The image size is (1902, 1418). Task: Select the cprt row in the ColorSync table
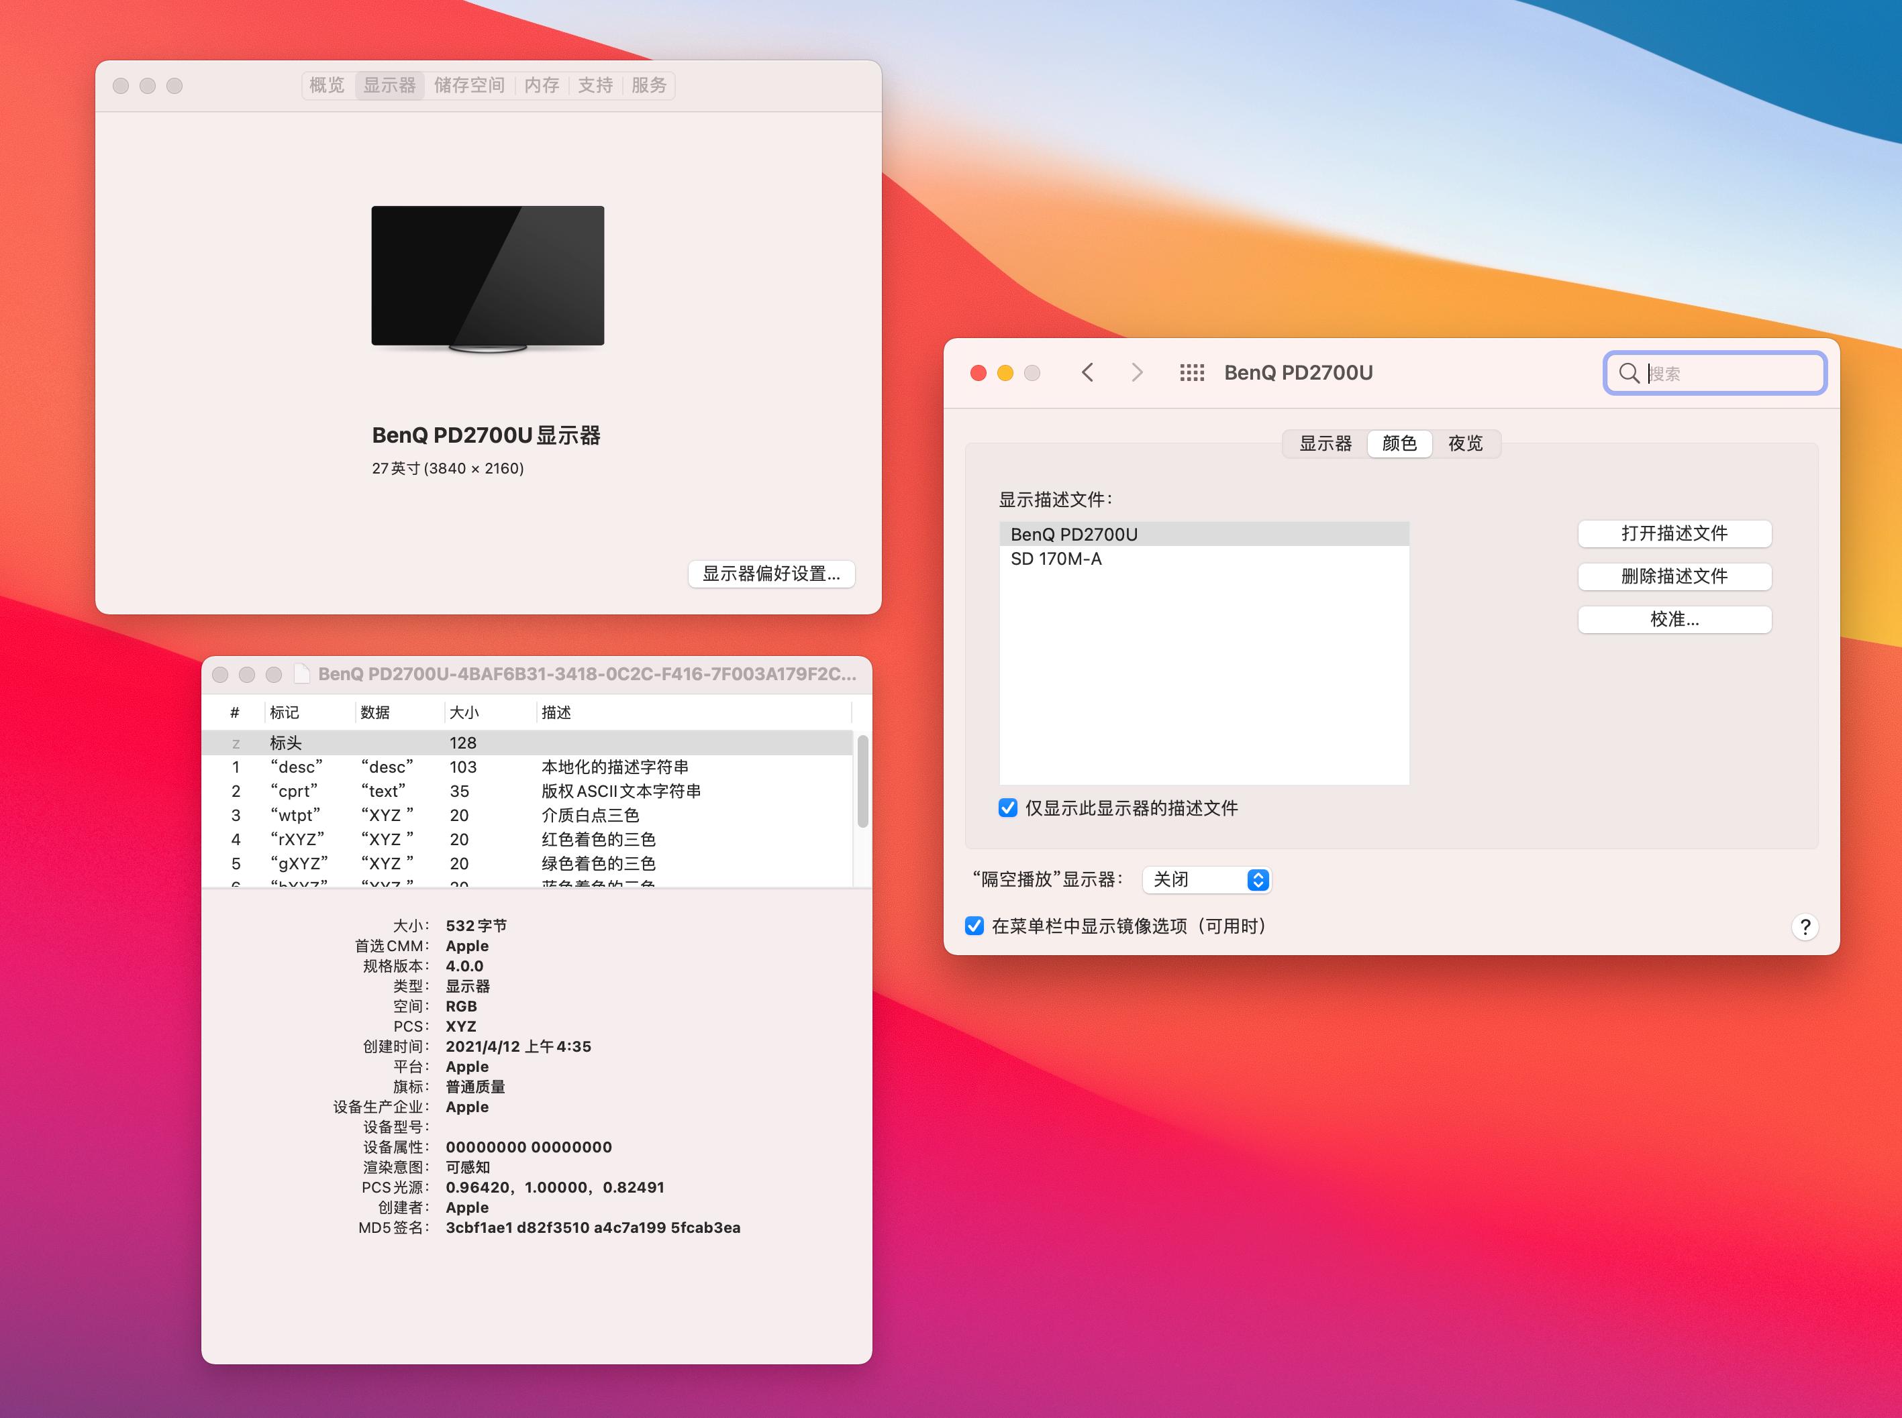(x=387, y=791)
